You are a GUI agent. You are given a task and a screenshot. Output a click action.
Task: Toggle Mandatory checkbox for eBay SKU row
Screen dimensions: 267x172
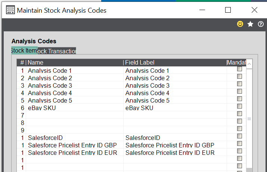pyautogui.click(x=239, y=106)
